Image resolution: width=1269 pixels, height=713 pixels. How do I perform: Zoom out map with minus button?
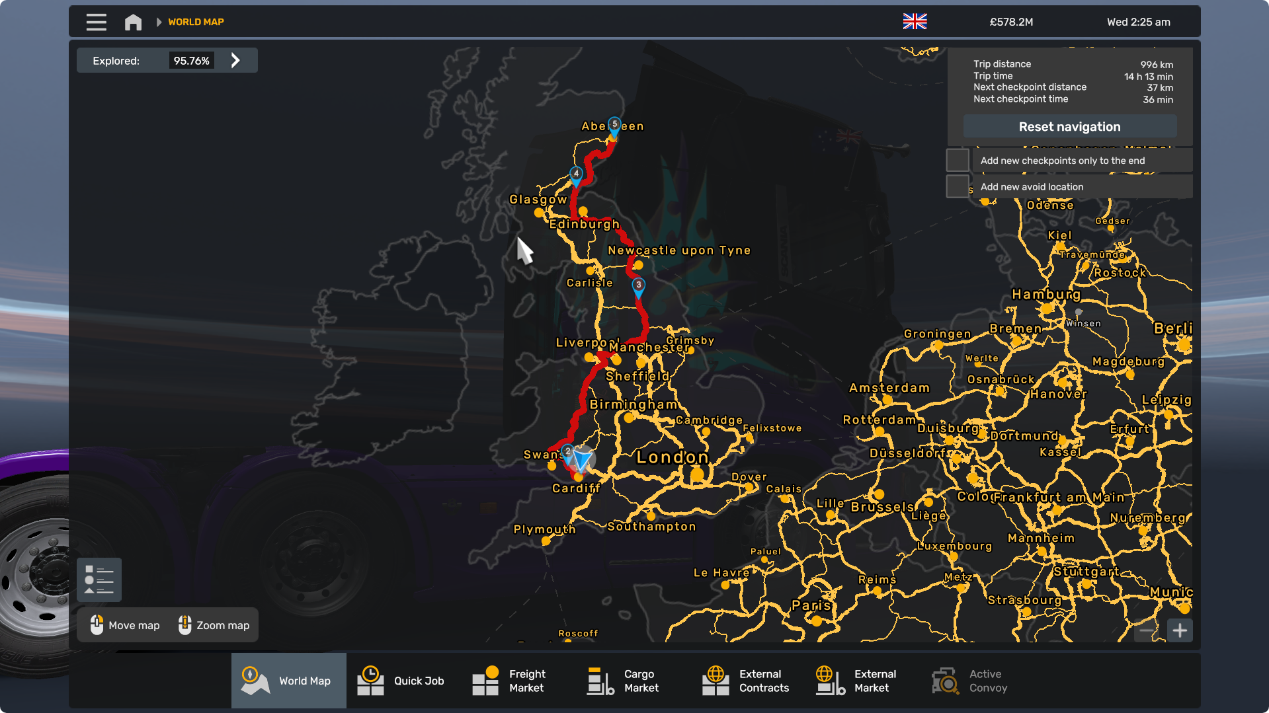click(x=1148, y=630)
